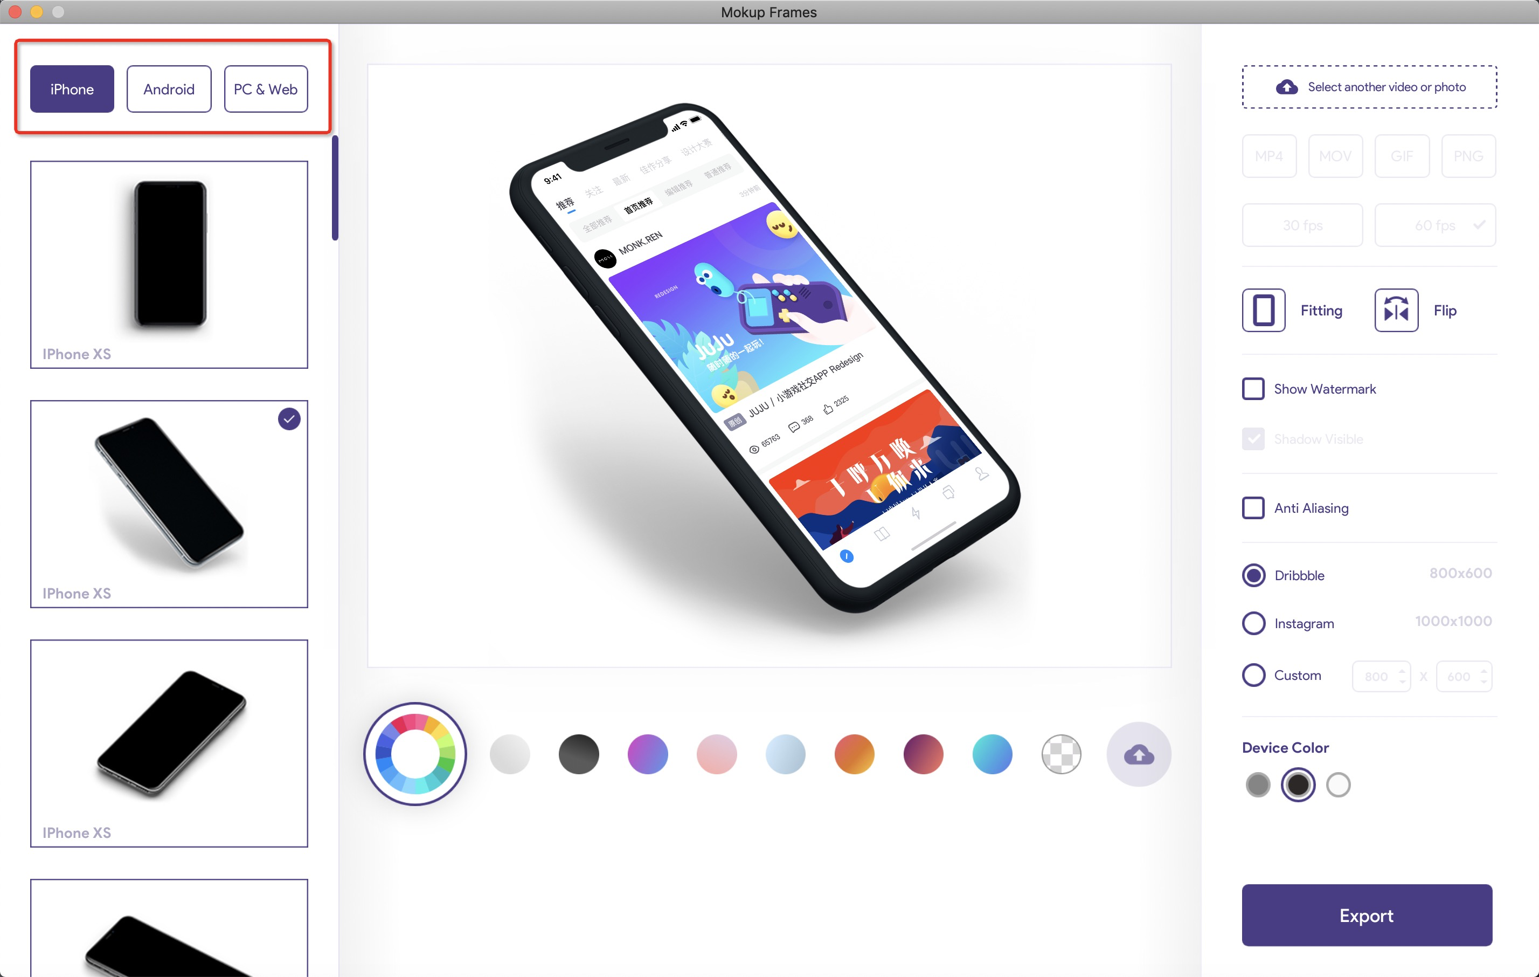Choose MP4 export format
Image resolution: width=1539 pixels, height=977 pixels.
1268,156
